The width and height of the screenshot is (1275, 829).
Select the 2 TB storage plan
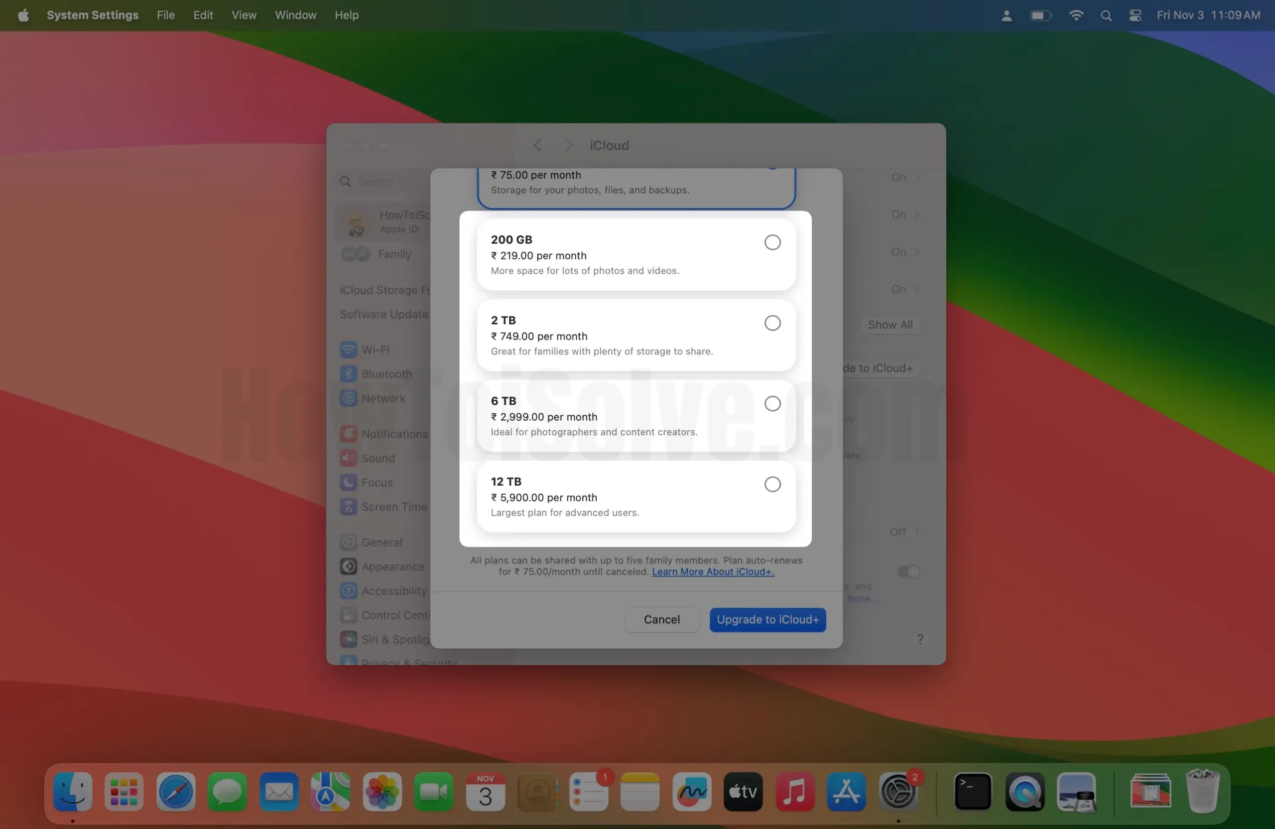coord(772,323)
